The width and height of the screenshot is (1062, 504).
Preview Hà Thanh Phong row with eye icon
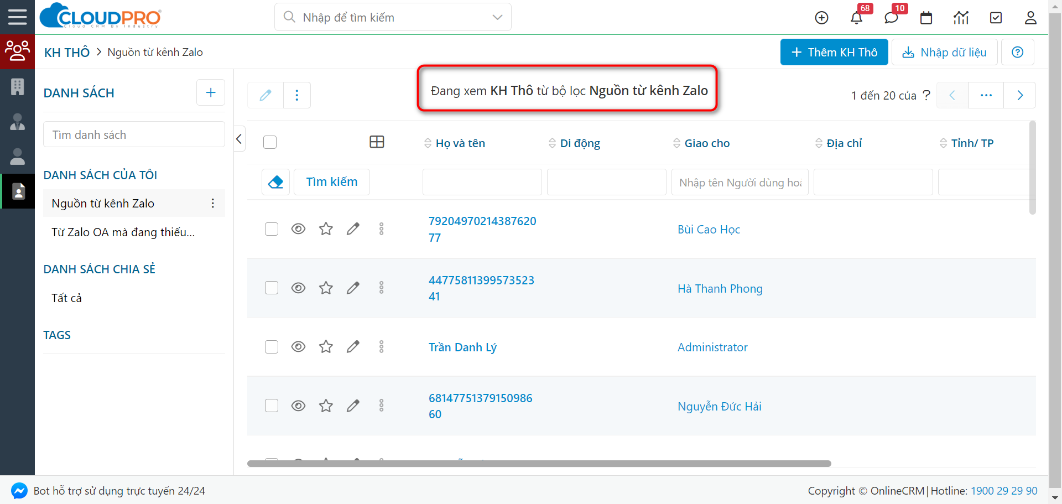298,288
